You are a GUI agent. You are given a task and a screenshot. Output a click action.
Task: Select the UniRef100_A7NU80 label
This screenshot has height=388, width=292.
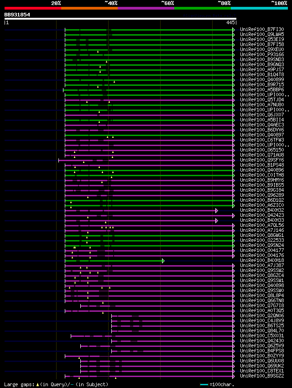click(x=262, y=105)
